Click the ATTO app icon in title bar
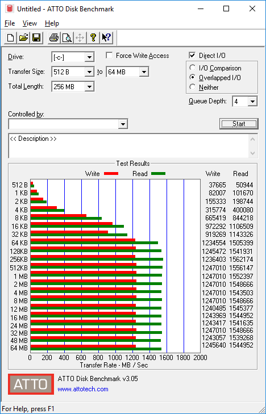 pos(10,9)
